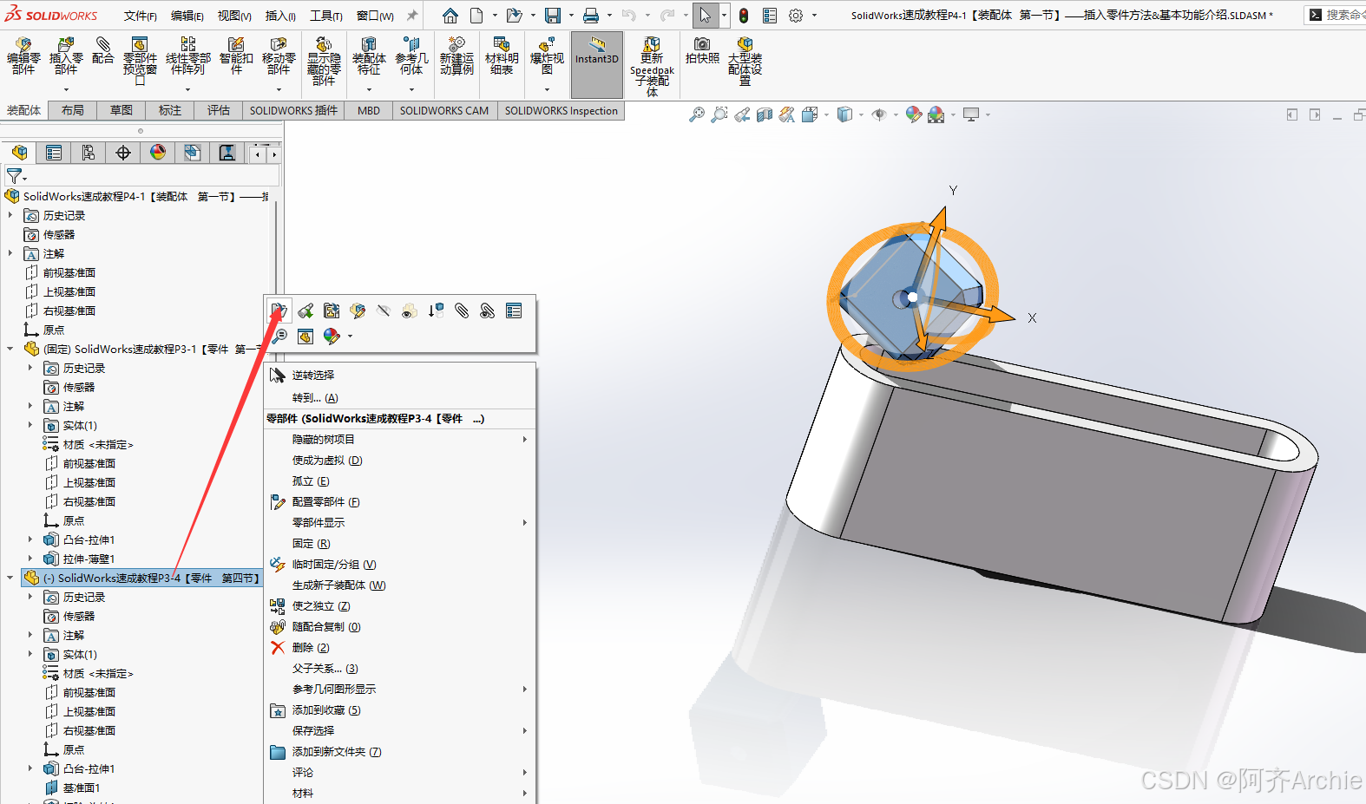Open the DimXpertManager crosshair panel tab
The height and width of the screenshot is (804, 1366).
tap(123, 153)
